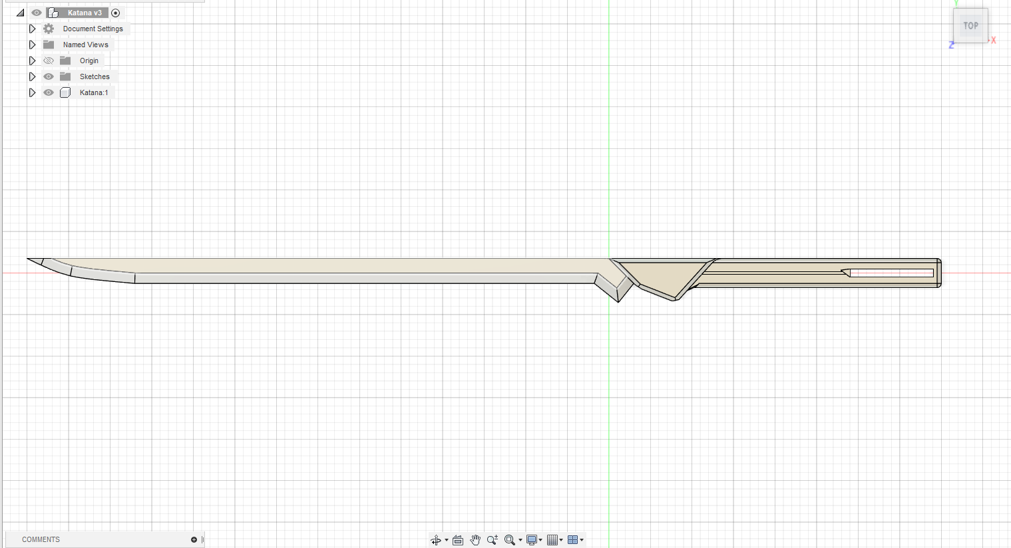Open the Orbit type dropdown arrow
This screenshot has width=1011, height=548.
coord(447,540)
